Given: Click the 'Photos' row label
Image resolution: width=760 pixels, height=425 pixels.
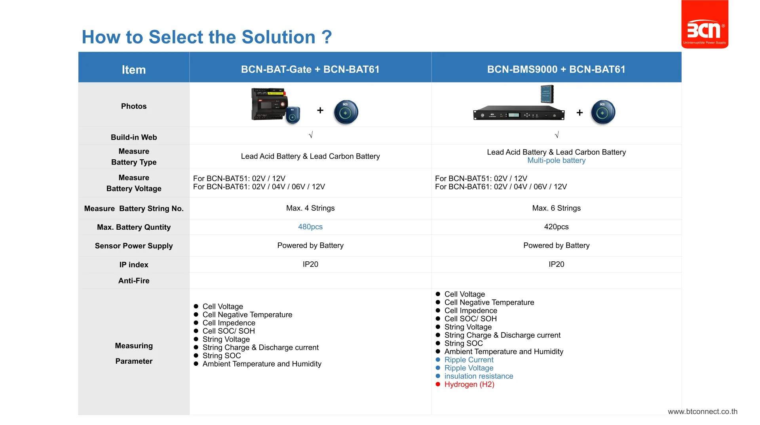Looking at the screenshot, I should (x=134, y=106).
